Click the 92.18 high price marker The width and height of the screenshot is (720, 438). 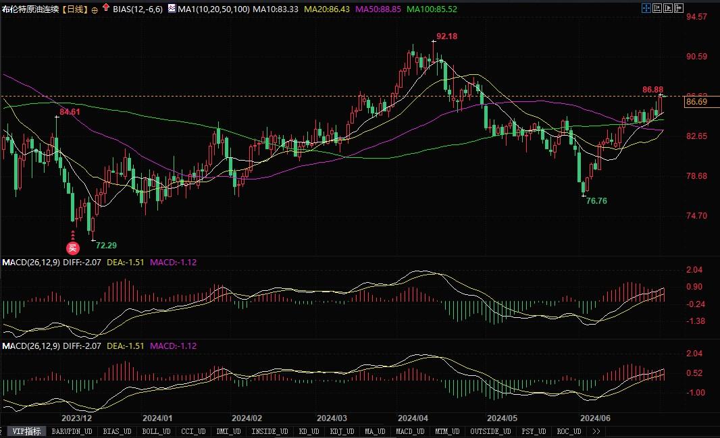click(x=446, y=36)
